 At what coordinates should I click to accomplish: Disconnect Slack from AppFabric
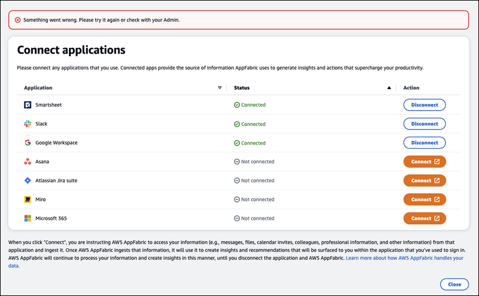coord(424,124)
